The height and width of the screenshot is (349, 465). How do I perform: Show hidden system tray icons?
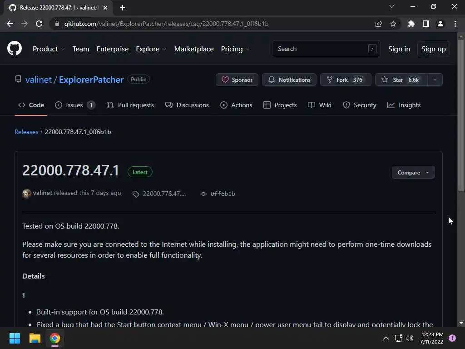386,338
